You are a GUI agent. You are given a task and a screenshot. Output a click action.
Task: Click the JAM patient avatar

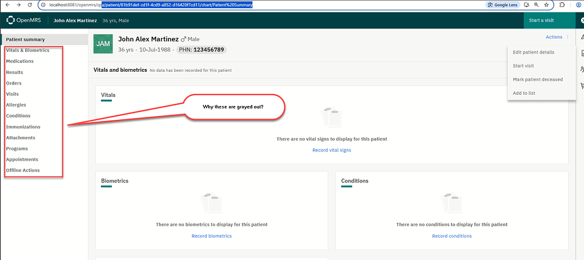103,44
